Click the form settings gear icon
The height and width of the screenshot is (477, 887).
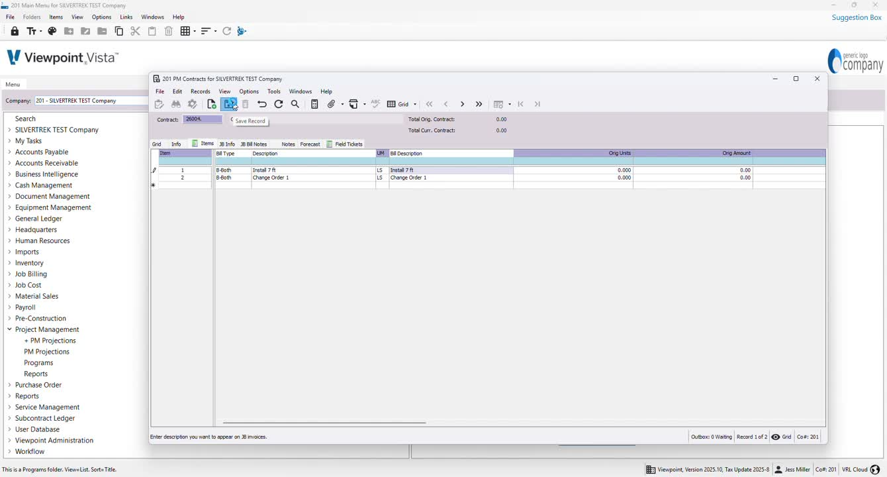click(193, 104)
